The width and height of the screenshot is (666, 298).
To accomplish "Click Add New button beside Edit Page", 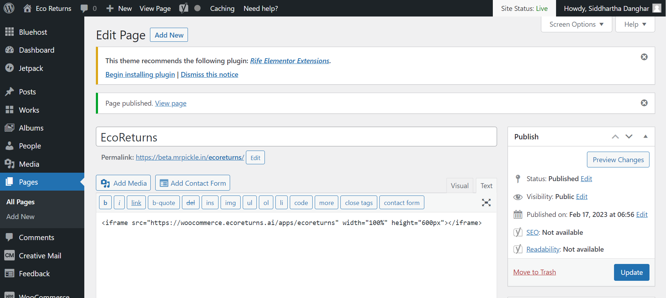I will coord(169,35).
